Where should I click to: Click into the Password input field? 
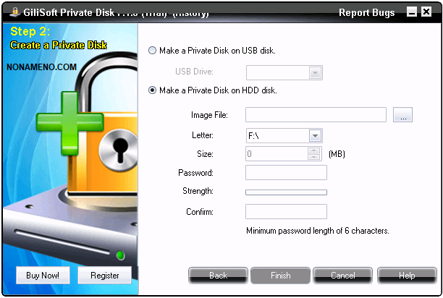pyautogui.click(x=286, y=172)
